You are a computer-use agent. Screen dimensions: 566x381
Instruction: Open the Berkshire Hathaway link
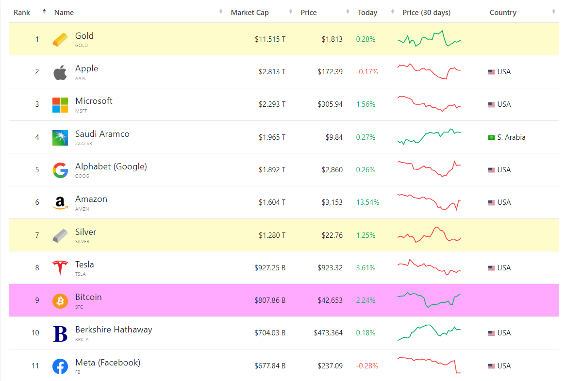click(x=114, y=330)
